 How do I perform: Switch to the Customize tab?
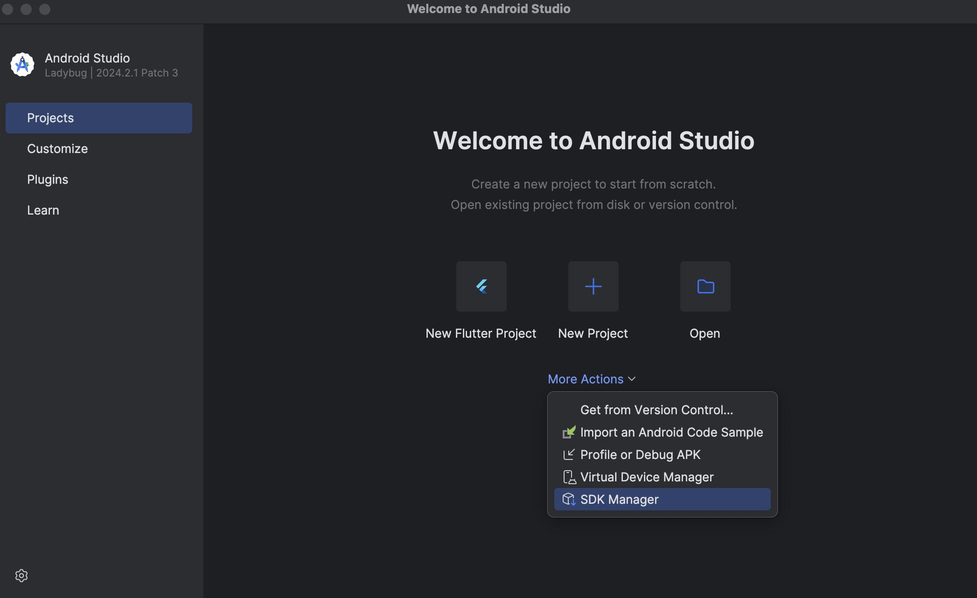point(99,149)
